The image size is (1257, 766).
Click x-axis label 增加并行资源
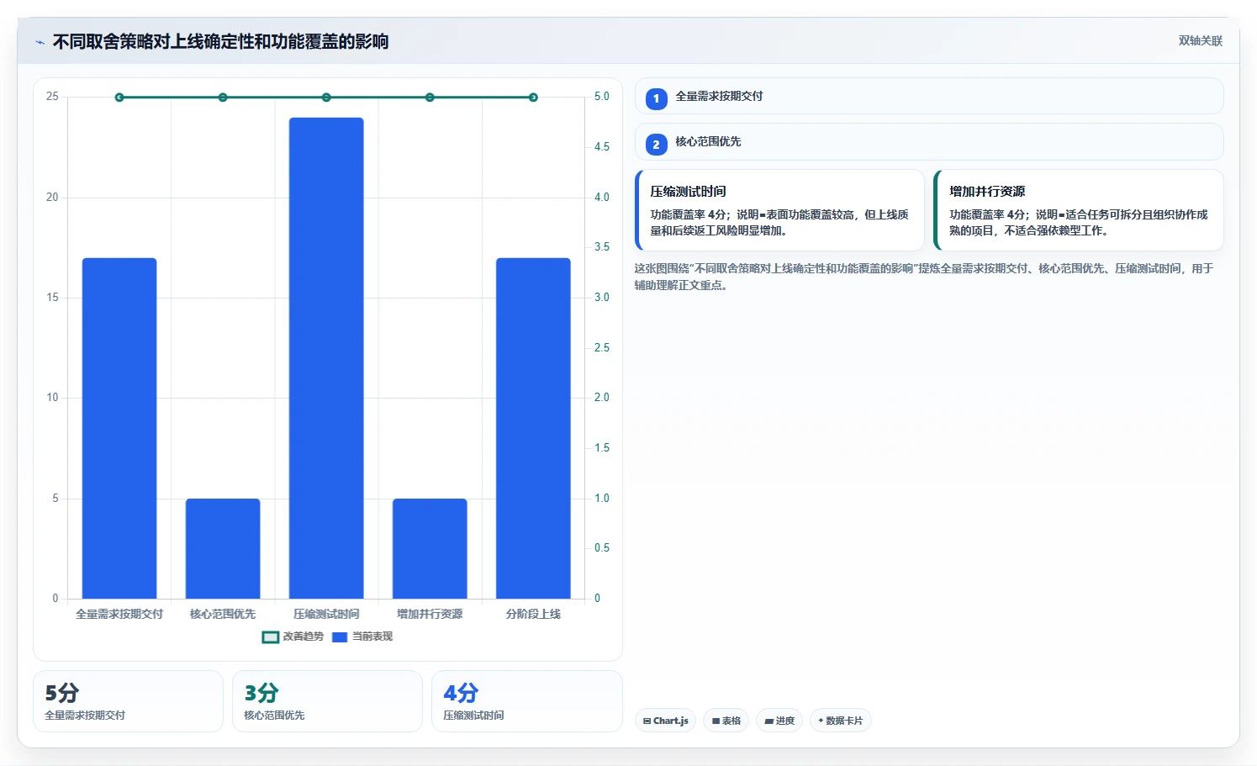click(430, 614)
